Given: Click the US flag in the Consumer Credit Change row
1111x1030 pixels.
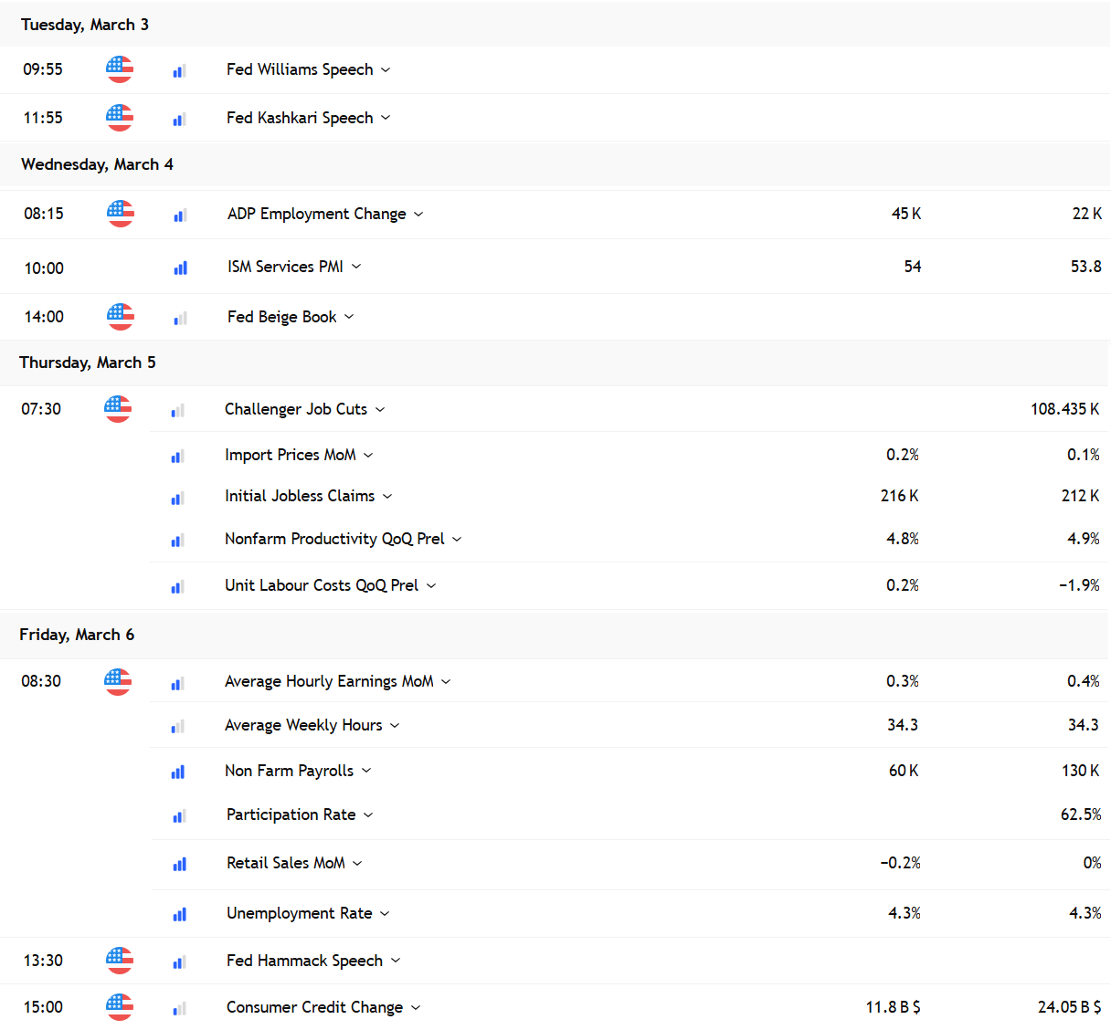Looking at the screenshot, I should click(120, 1007).
